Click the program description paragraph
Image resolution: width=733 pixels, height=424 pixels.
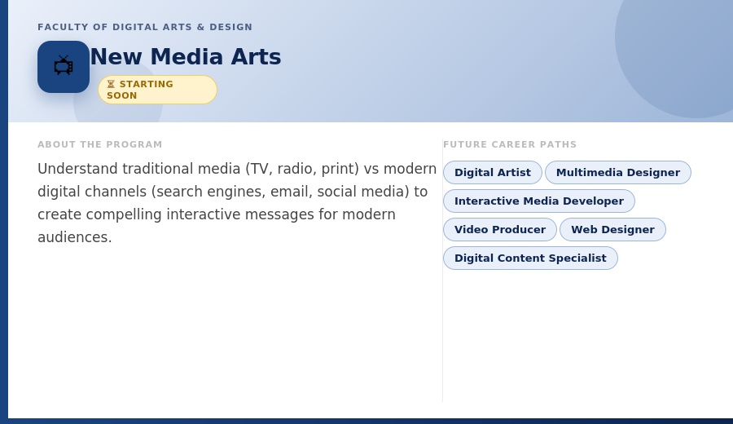[x=237, y=203]
